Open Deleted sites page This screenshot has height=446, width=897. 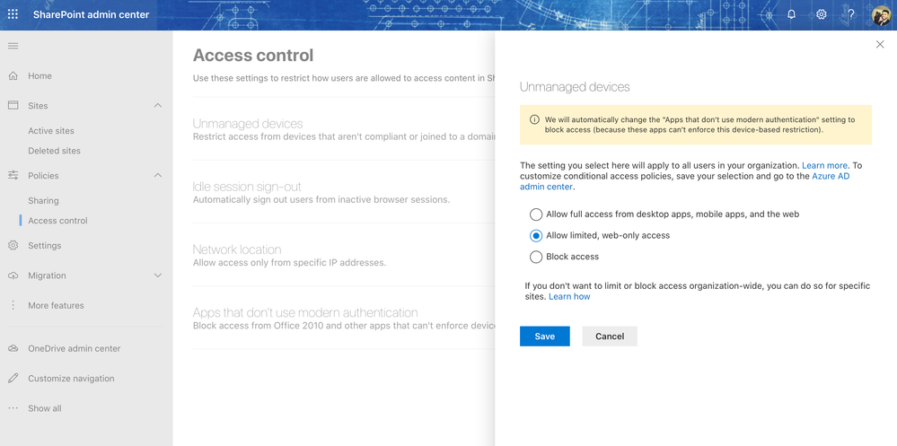click(x=55, y=151)
